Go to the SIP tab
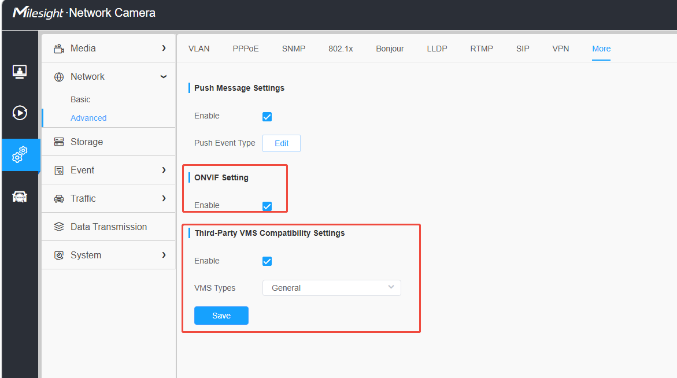This screenshot has width=677, height=378. [x=523, y=49]
